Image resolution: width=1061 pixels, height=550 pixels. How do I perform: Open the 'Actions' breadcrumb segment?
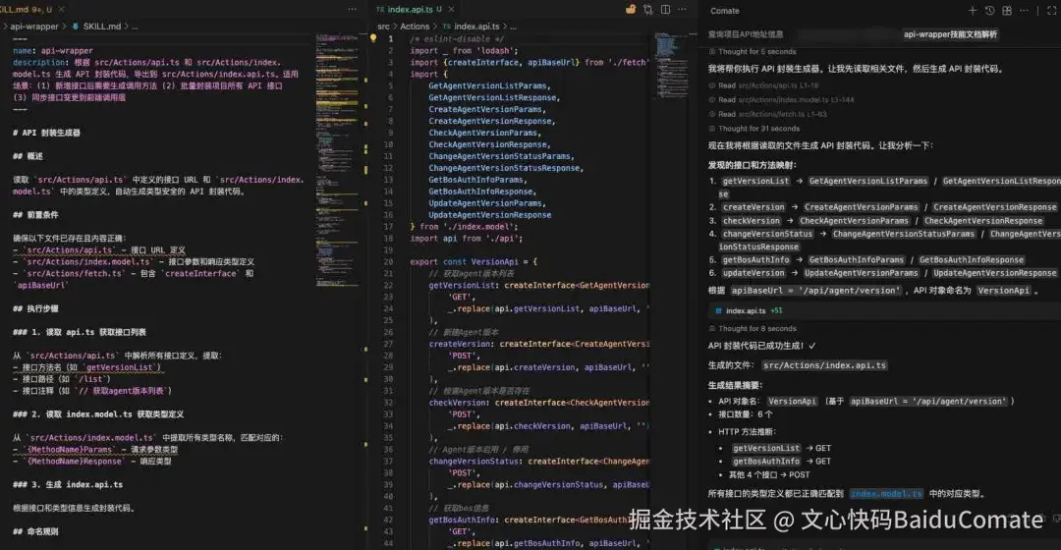coord(415,27)
